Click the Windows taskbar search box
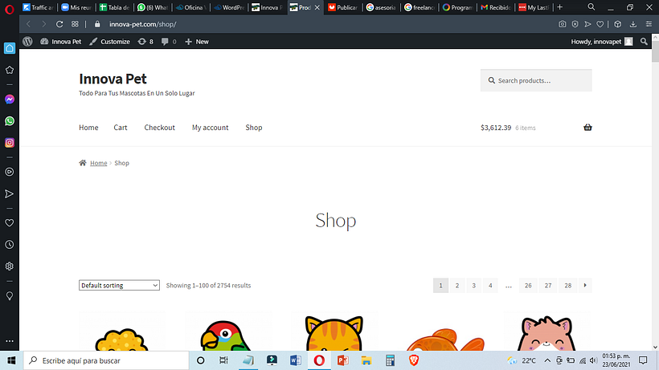The height and width of the screenshot is (370, 659). 106,360
